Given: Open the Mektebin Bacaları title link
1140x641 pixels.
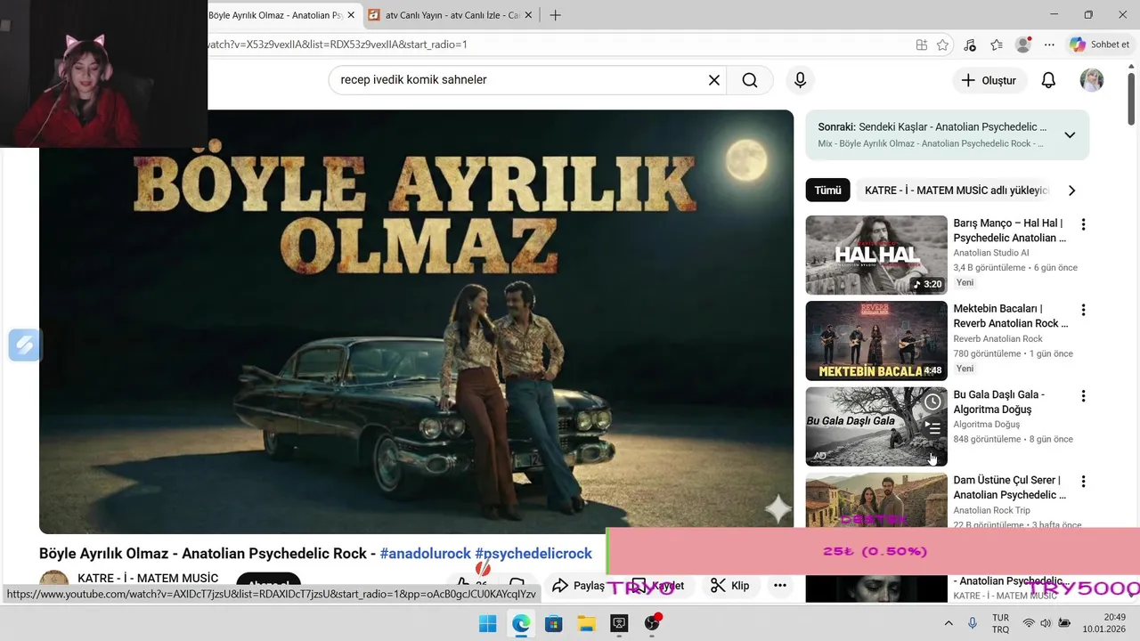Looking at the screenshot, I should pyautogui.click(x=1010, y=316).
